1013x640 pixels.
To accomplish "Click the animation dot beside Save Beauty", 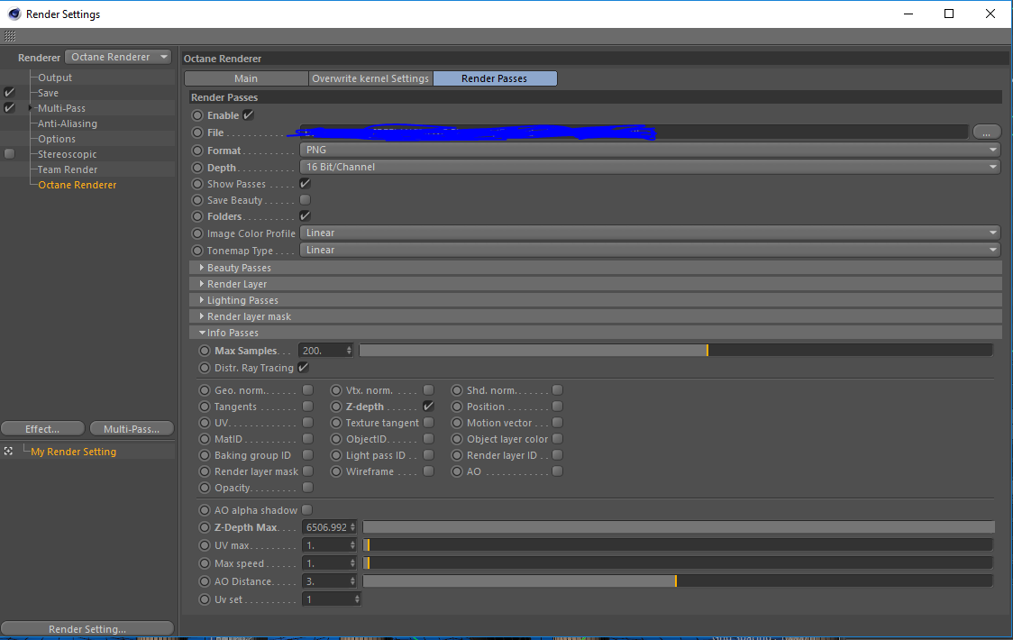I will [197, 200].
